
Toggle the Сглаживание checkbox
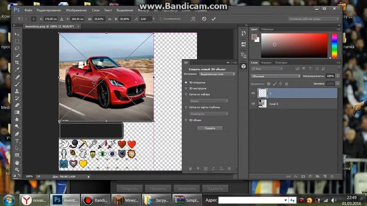pos(161,19)
